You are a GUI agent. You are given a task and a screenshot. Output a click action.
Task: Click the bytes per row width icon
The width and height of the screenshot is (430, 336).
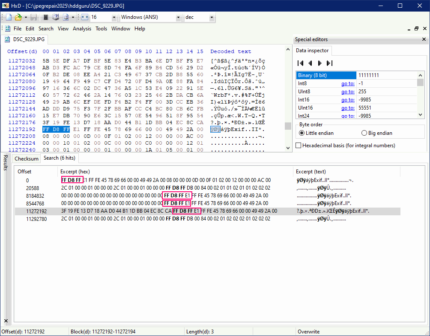[85, 17]
